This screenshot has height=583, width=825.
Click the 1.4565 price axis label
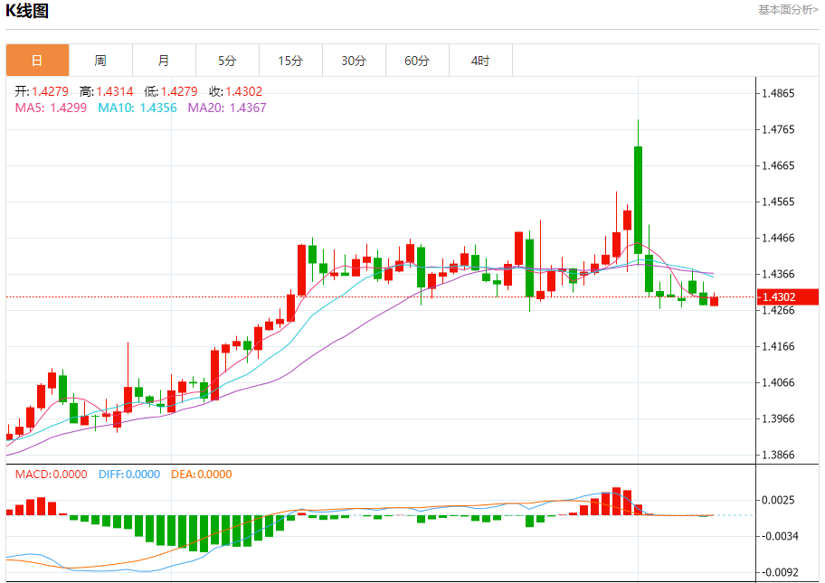pos(778,202)
